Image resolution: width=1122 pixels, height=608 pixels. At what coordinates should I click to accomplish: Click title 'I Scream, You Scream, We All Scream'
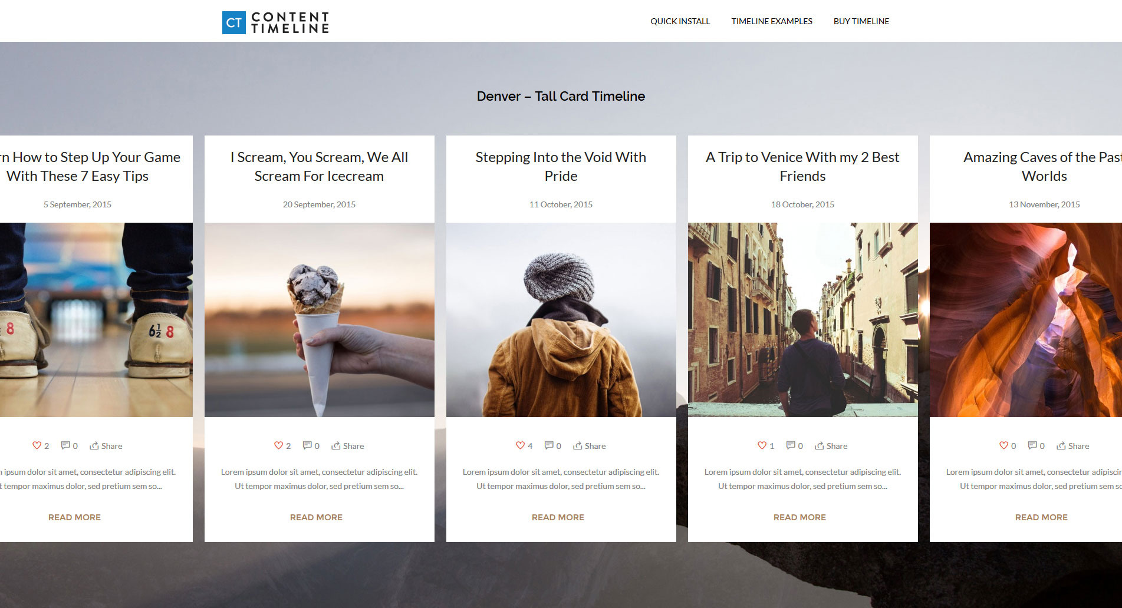(x=319, y=167)
